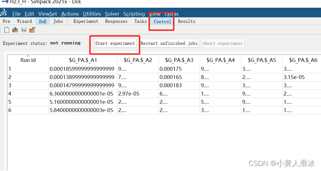
Task: Go to the Experiment tab
Action: click(x=86, y=21)
